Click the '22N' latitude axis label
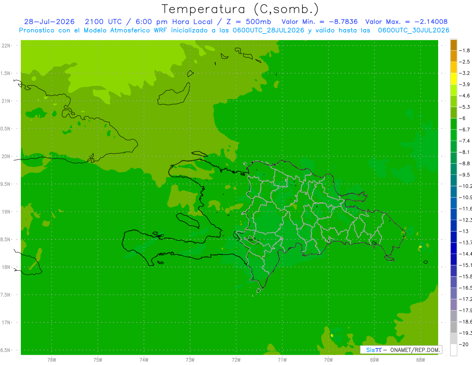Image resolution: width=472 pixels, height=365 pixels. point(6,46)
